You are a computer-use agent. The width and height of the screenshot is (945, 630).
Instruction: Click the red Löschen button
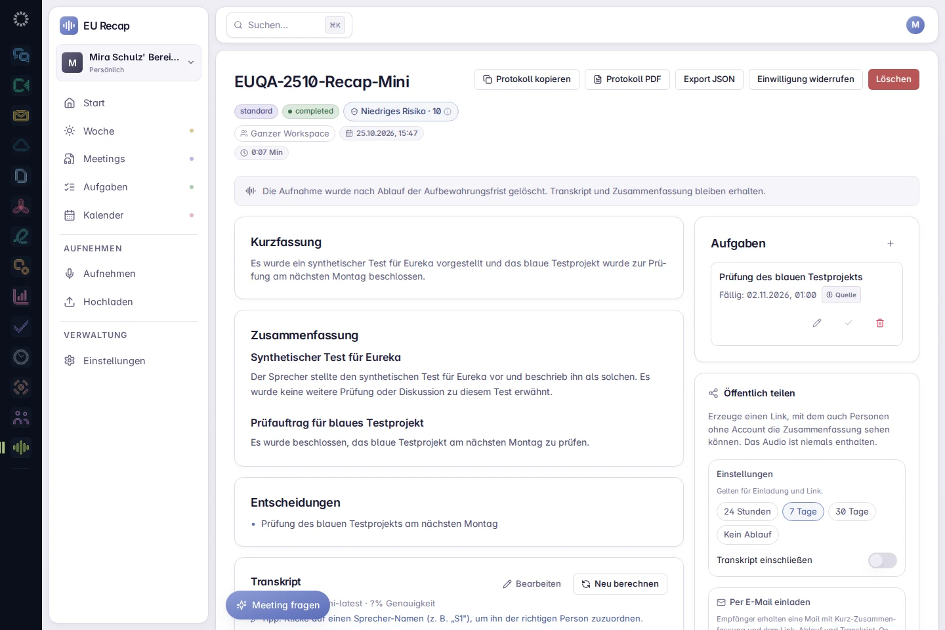pos(893,79)
